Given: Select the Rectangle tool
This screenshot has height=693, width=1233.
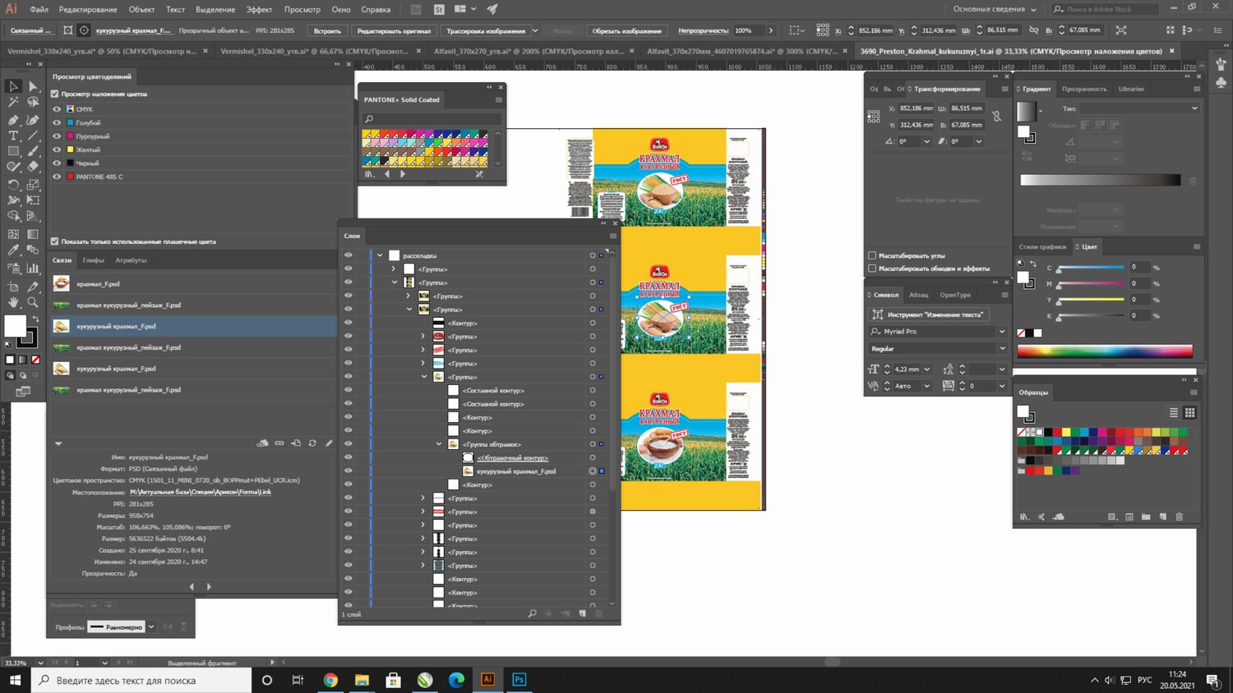Looking at the screenshot, I should [x=13, y=151].
